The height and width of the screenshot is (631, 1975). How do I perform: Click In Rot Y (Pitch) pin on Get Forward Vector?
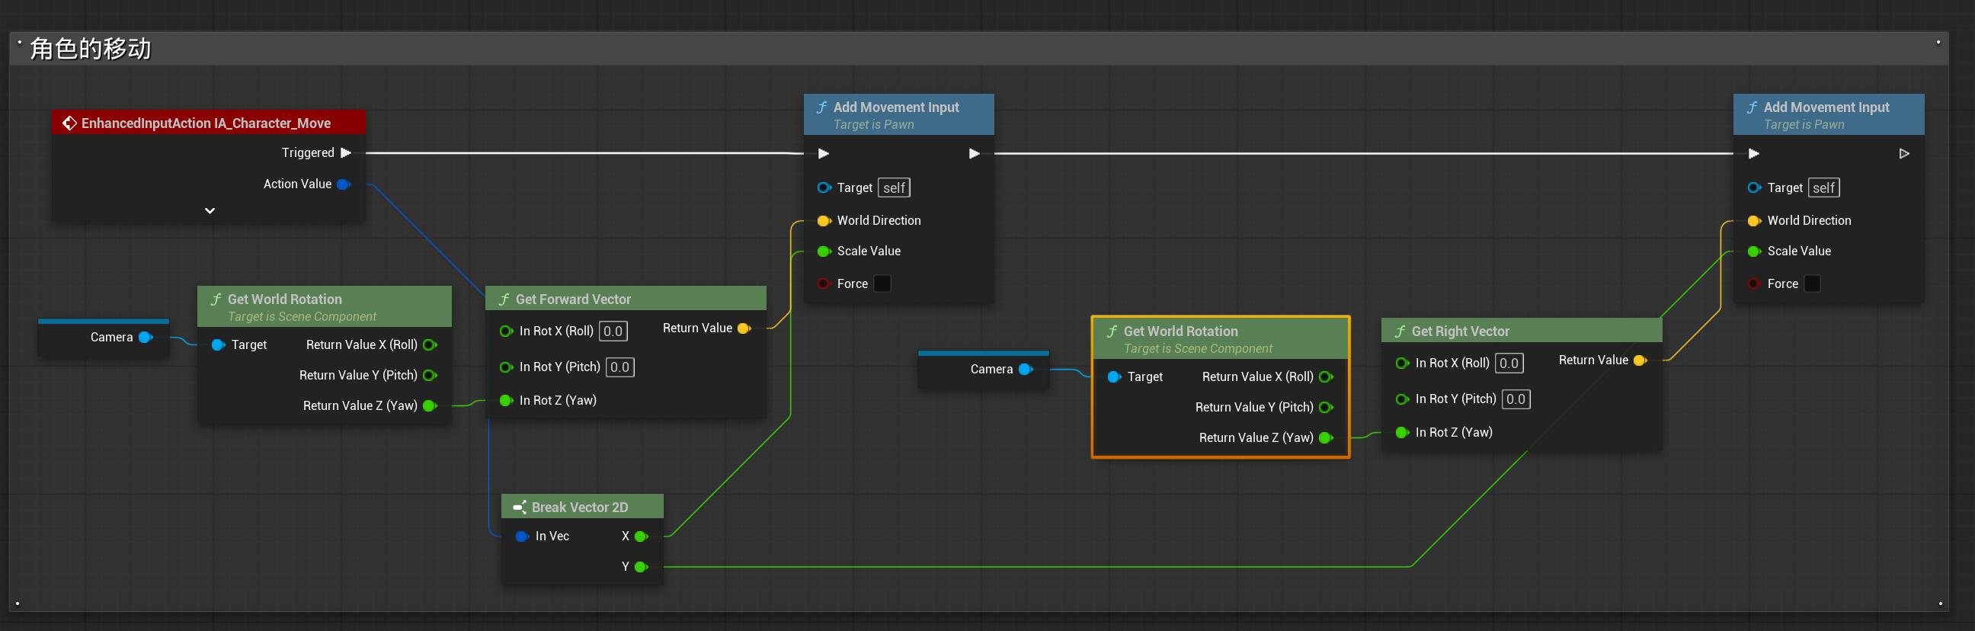(506, 367)
